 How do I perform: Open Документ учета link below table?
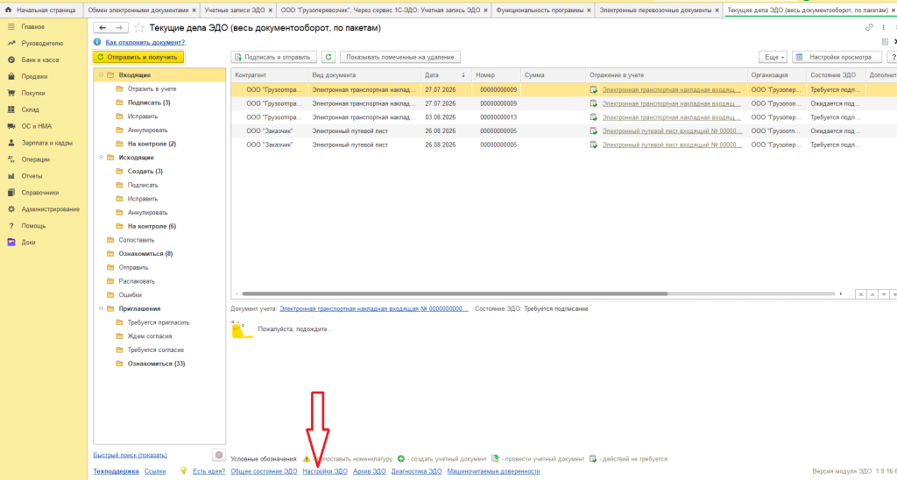pyautogui.click(x=373, y=309)
